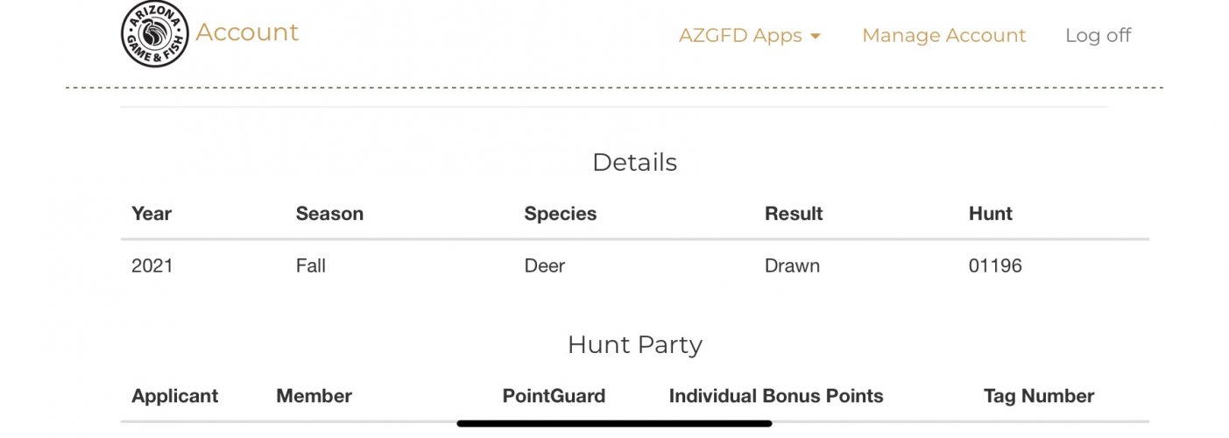
Task: Open the Account home link
Action: (247, 32)
